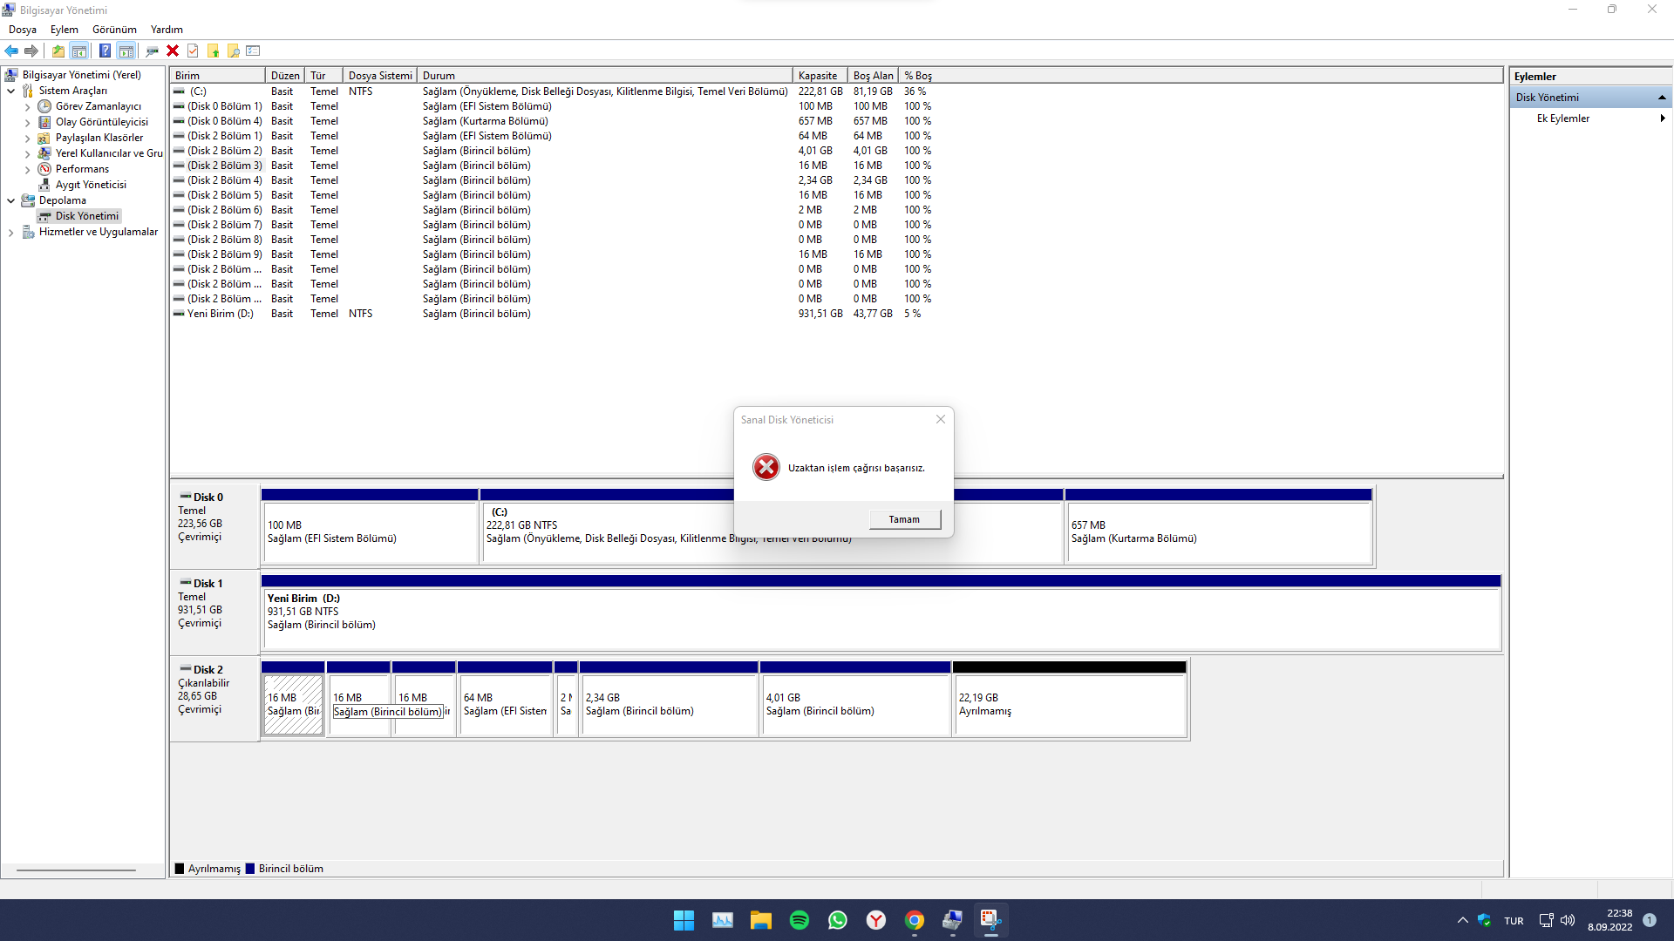
Task: Close the Sanal Disk Yöneticisi dialog
Action: [940, 419]
